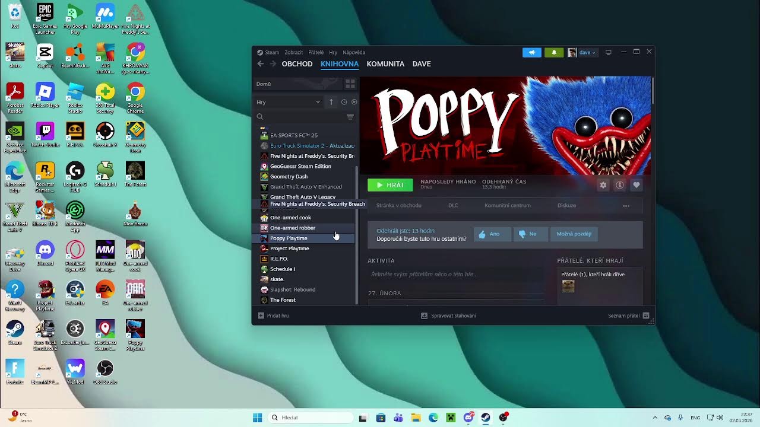The image size is (760, 427).
Task: Open File Explorer from the taskbar
Action: [416, 418]
